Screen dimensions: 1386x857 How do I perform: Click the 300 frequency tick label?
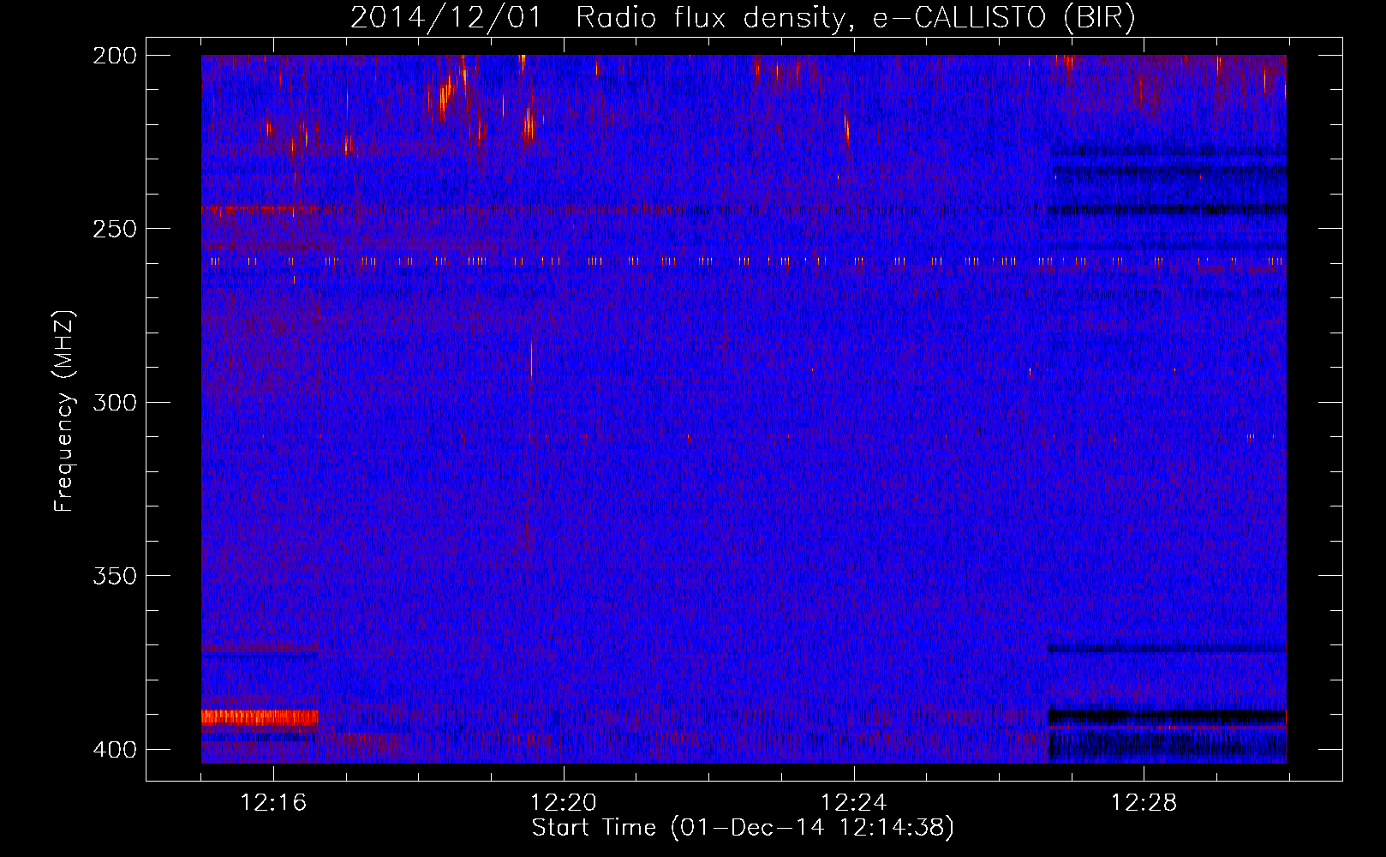[x=115, y=403]
